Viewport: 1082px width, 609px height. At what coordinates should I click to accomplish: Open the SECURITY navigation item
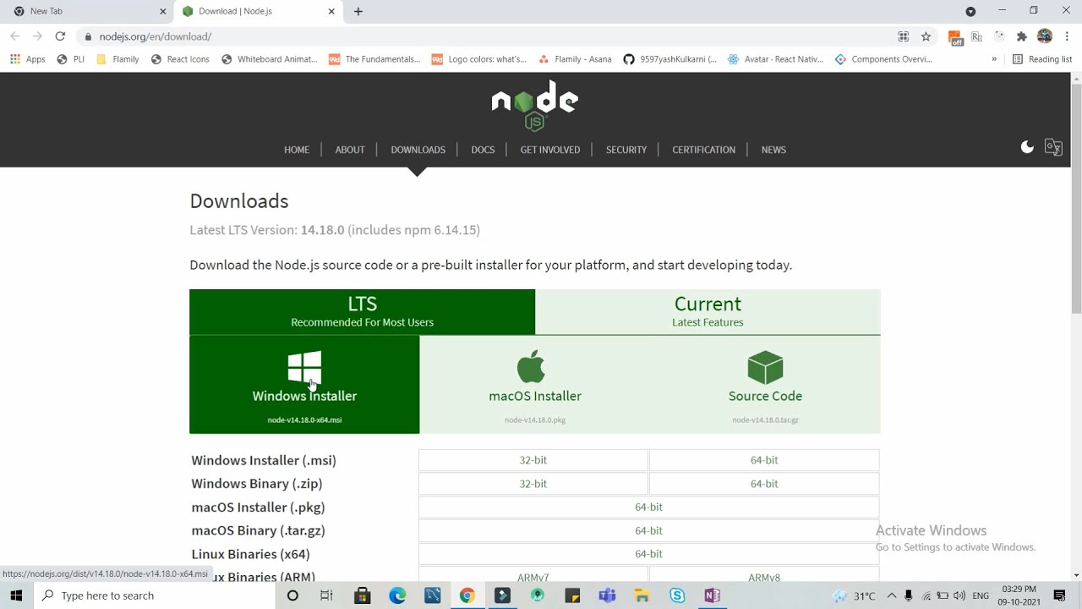pyautogui.click(x=626, y=150)
